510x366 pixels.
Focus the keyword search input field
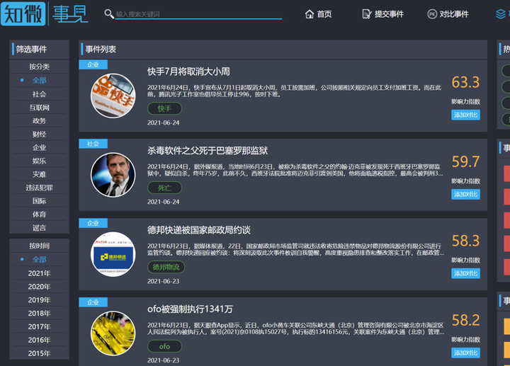[198, 14]
